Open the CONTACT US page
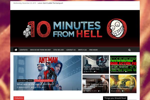 click(x=71, y=50)
